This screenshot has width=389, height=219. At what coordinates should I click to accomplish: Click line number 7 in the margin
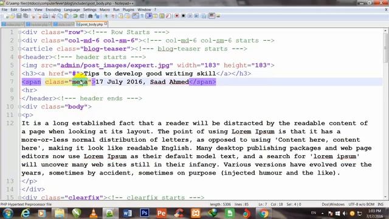coord(12,82)
